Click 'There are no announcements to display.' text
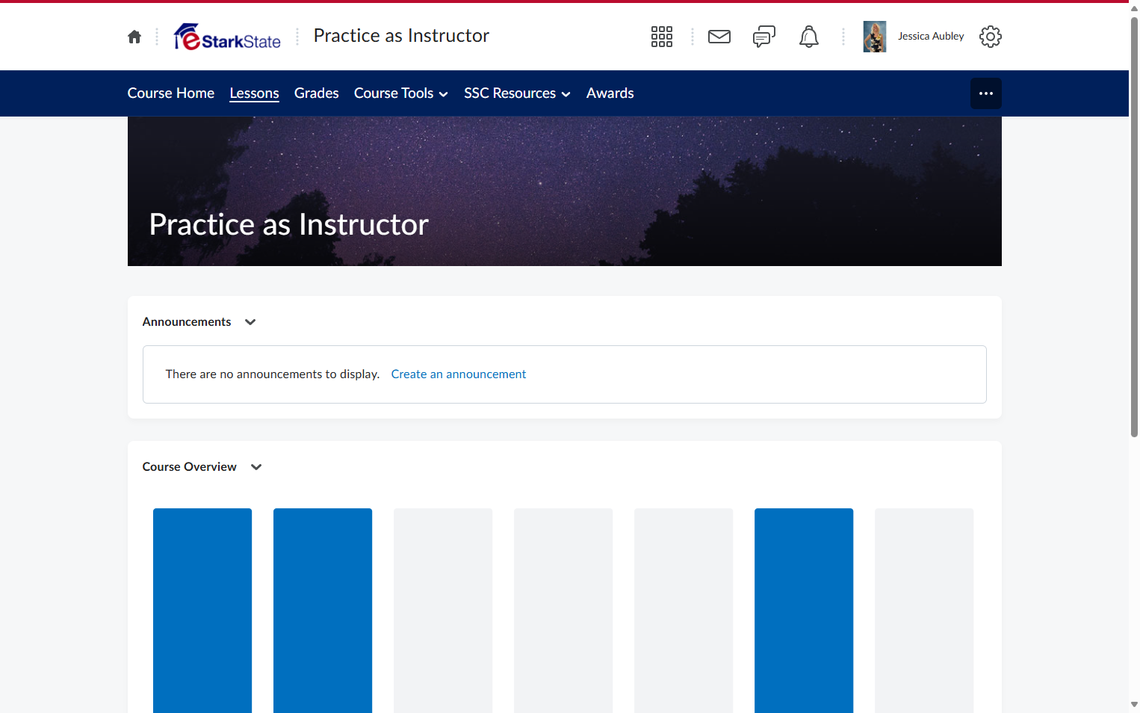This screenshot has height=713, width=1140. [273, 374]
